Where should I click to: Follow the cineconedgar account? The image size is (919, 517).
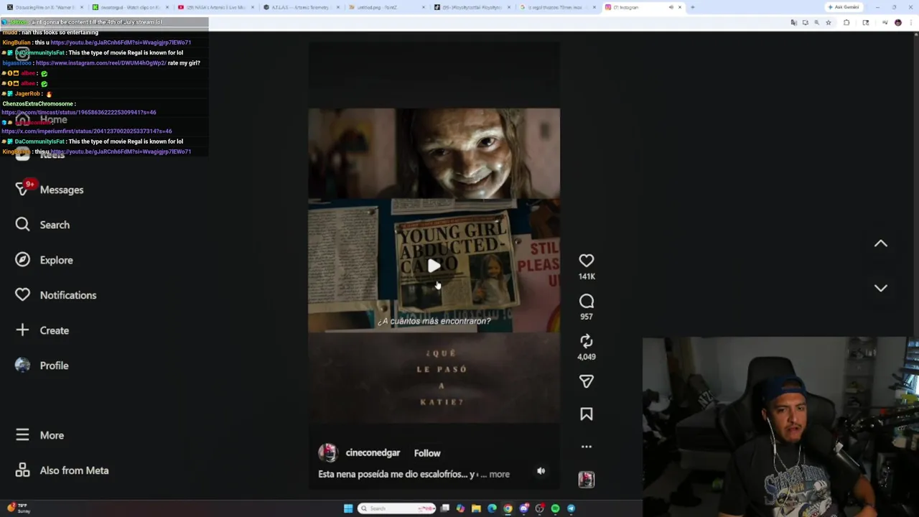click(427, 453)
